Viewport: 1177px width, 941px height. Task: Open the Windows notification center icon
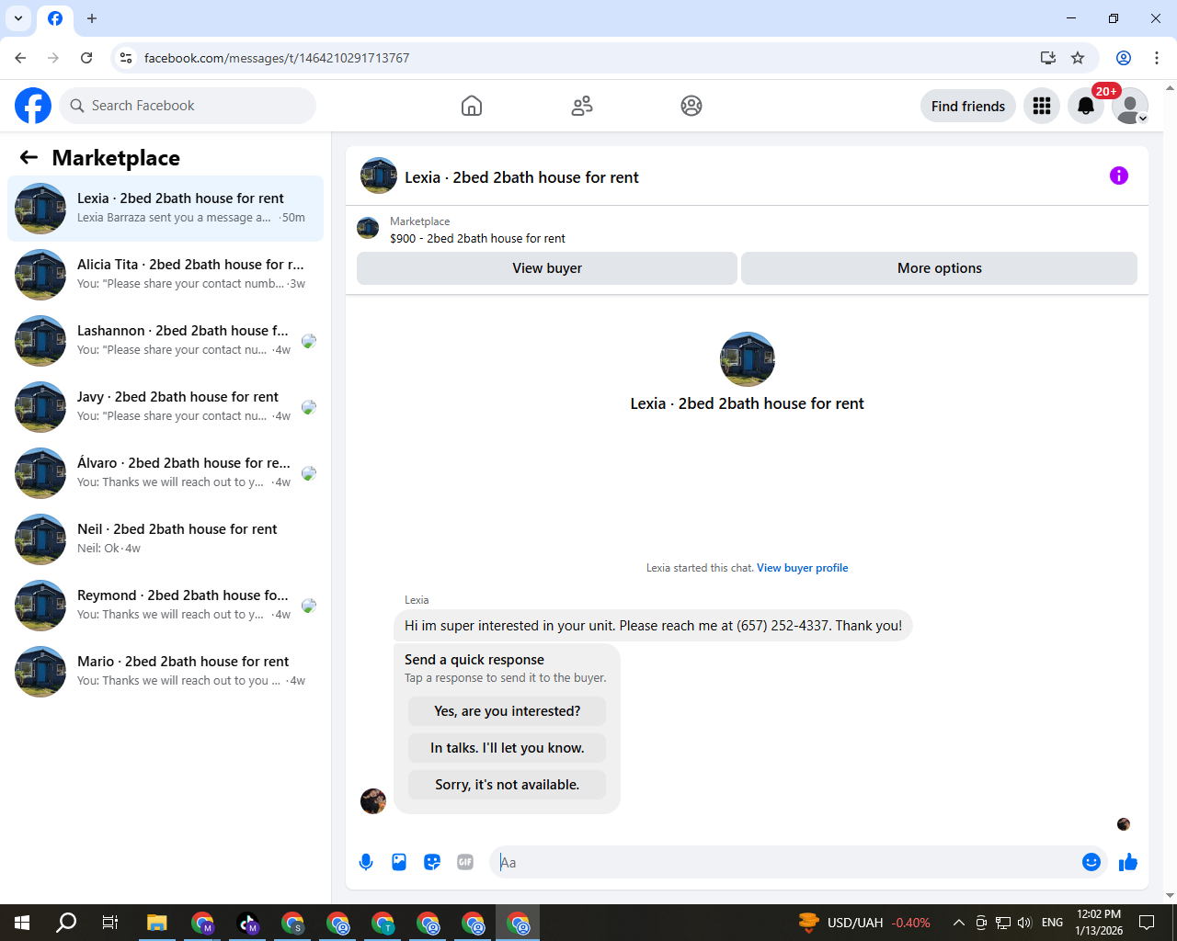tap(1147, 923)
